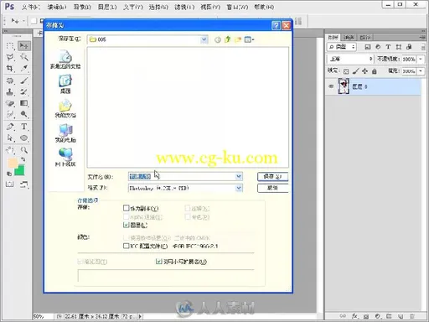Click the add layer style fx icon
The width and height of the screenshot is (429, 322).
[354, 316]
